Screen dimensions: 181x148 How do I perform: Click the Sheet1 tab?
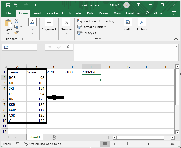35,137
